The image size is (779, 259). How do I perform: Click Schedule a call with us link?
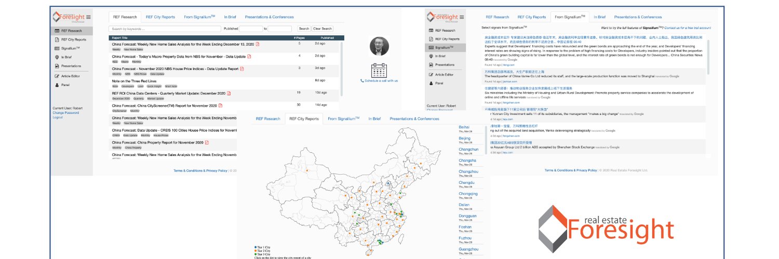pyautogui.click(x=379, y=81)
